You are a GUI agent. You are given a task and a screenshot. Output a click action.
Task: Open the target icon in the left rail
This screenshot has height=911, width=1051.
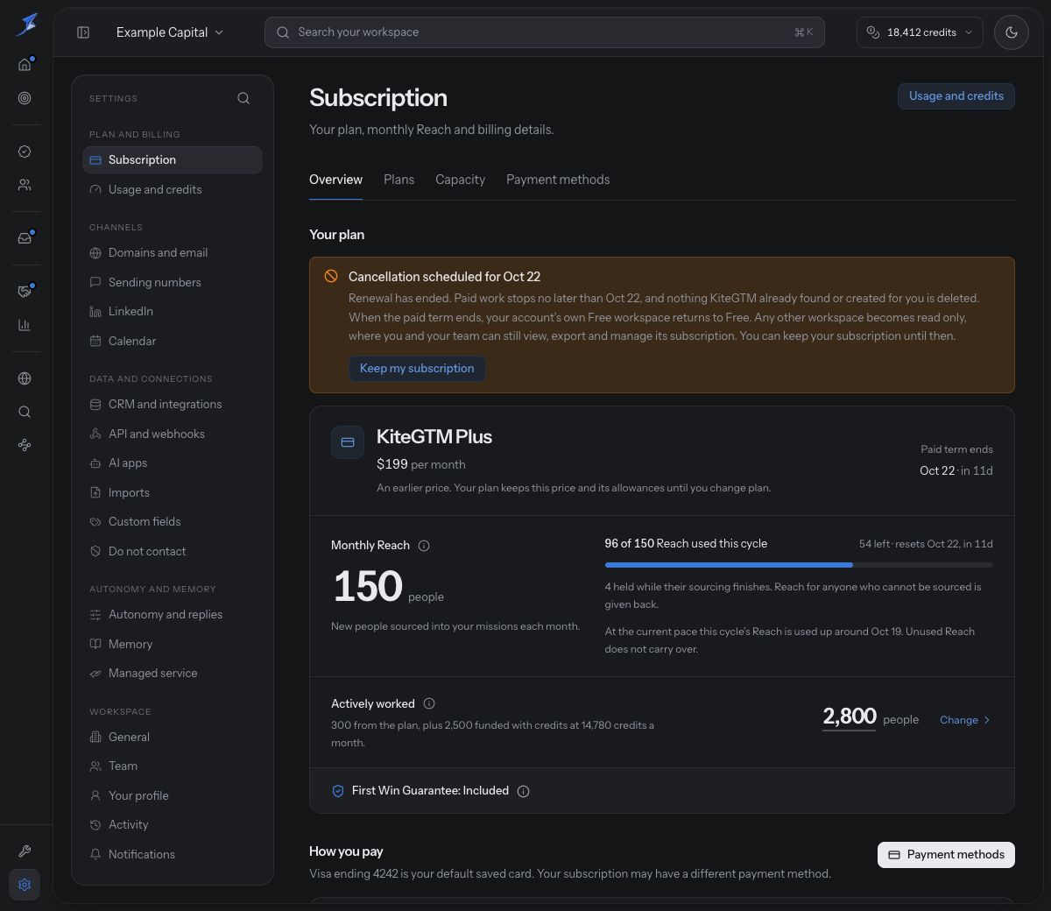pyautogui.click(x=25, y=98)
